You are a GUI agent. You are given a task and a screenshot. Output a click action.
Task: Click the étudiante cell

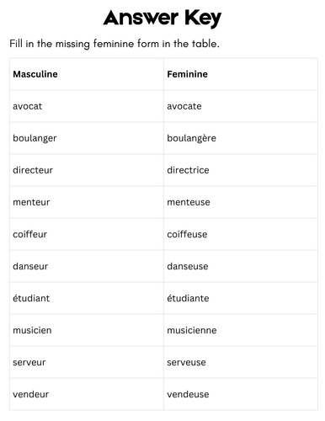(241, 298)
